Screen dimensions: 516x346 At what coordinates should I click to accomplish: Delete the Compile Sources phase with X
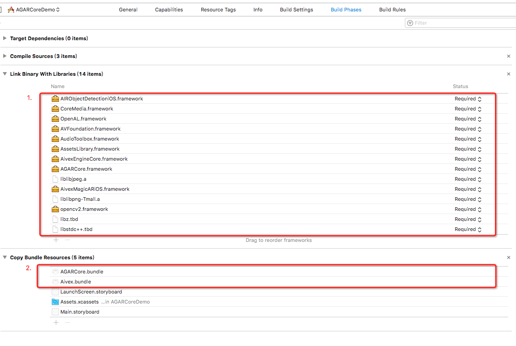508,56
